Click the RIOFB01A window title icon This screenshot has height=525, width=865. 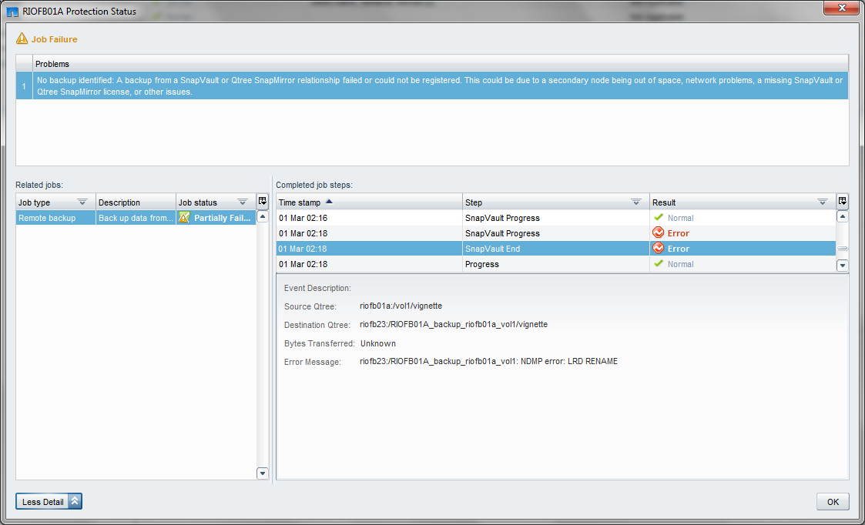coord(12,11)
